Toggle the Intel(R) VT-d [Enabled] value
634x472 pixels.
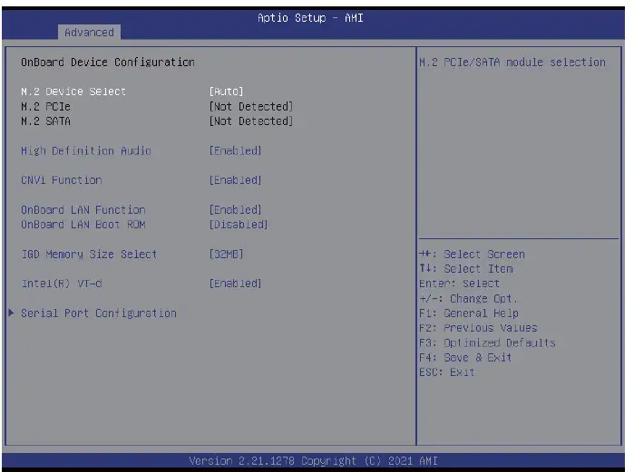(235, 284)
